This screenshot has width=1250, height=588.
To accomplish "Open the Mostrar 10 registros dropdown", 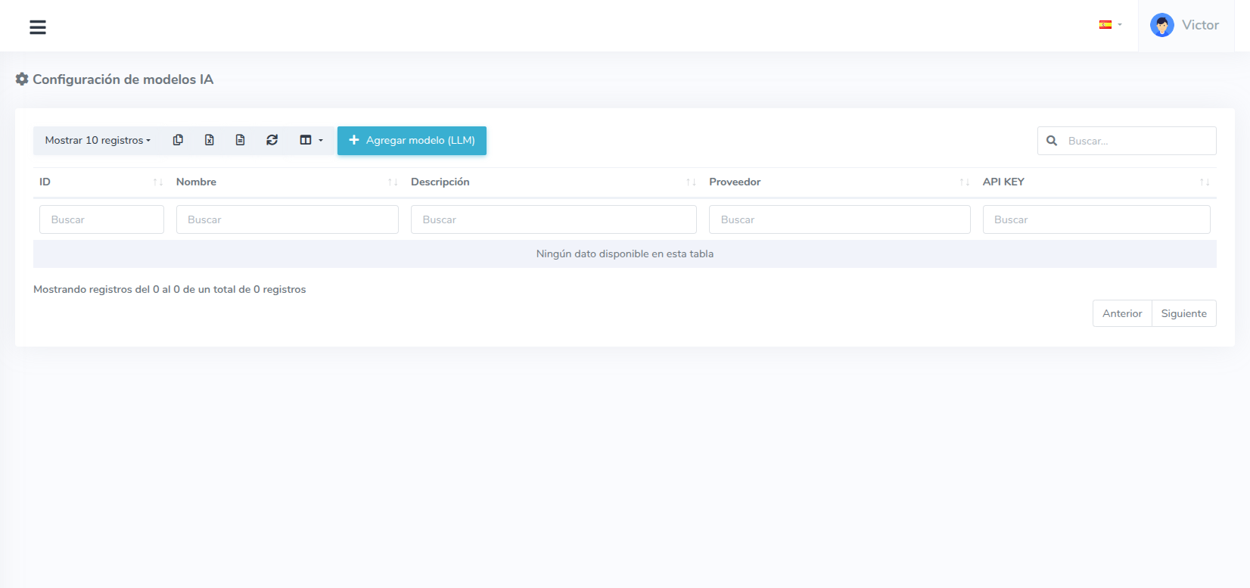I will (x=98, y=140).
